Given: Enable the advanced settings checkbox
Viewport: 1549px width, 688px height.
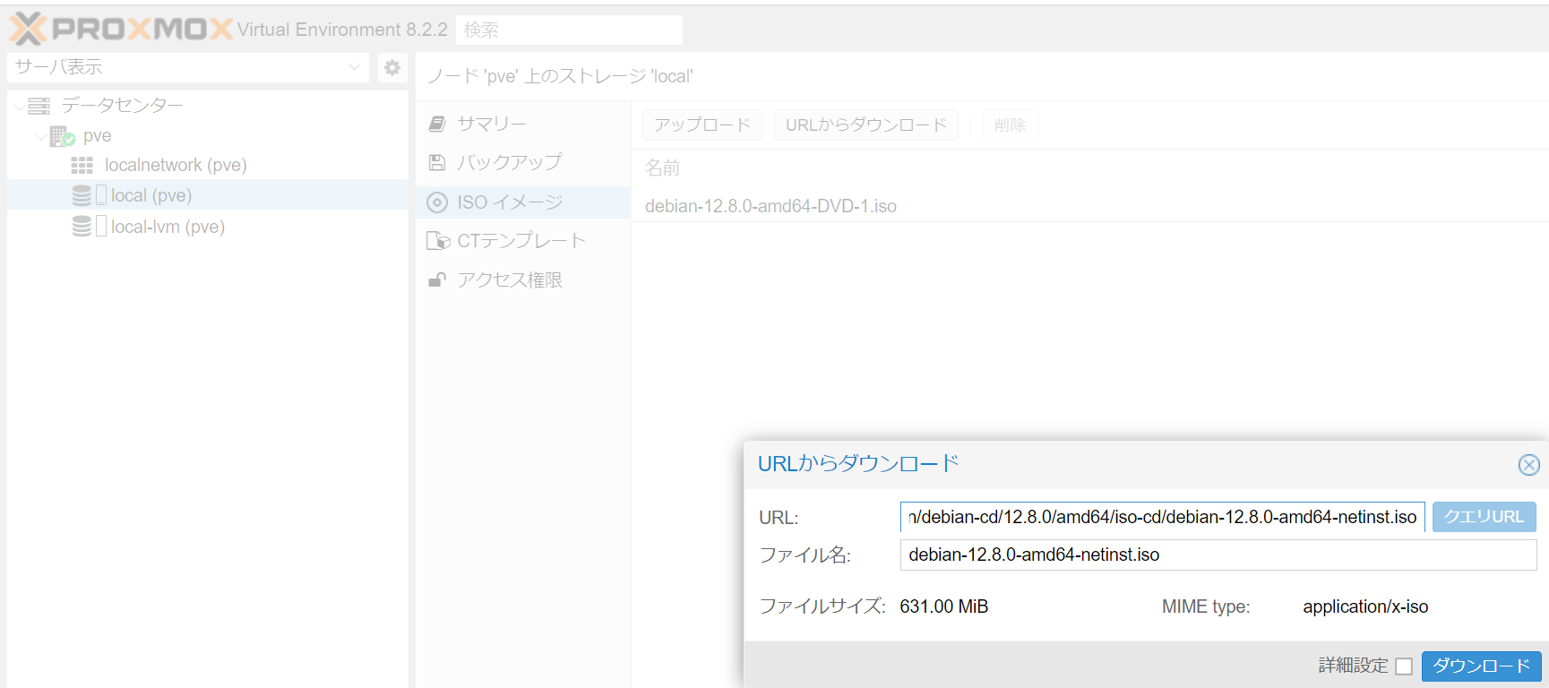Looking at the screenshot, I should [1404, 666].
